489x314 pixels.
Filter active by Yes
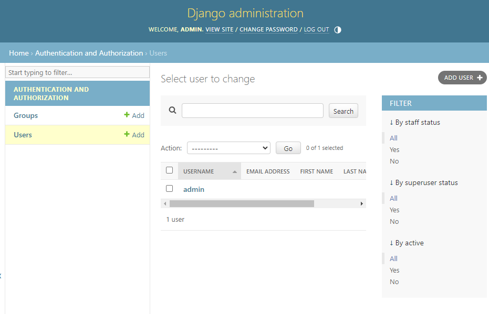[x=394, y=270]
